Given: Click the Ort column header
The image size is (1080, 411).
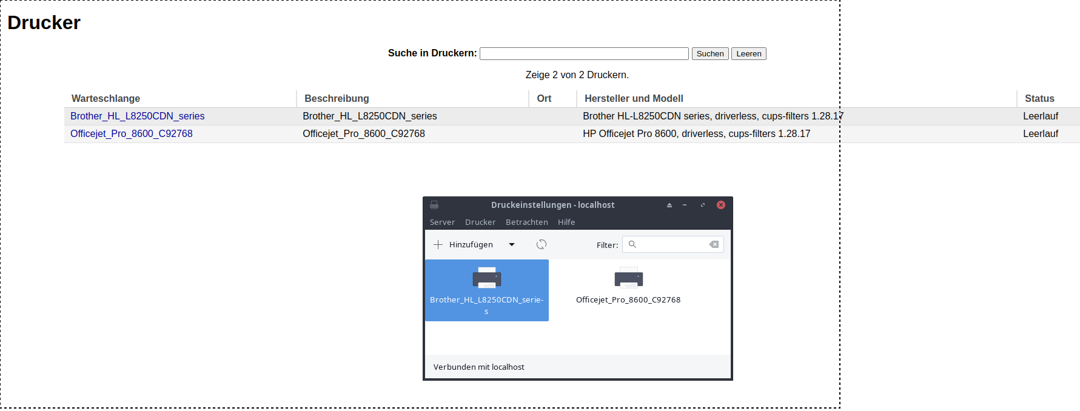Looking at the screenshot, I should click(x=544, y=98).
